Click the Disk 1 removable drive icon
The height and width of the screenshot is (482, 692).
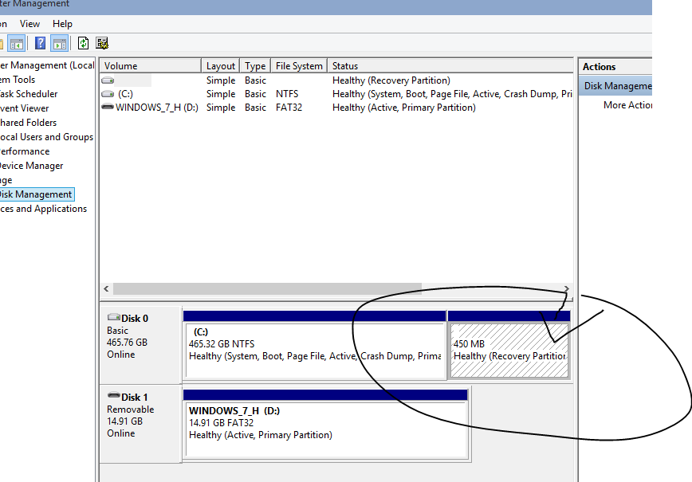point(114,395)
